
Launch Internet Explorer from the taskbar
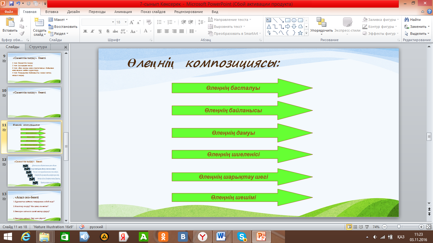point(25,236)
